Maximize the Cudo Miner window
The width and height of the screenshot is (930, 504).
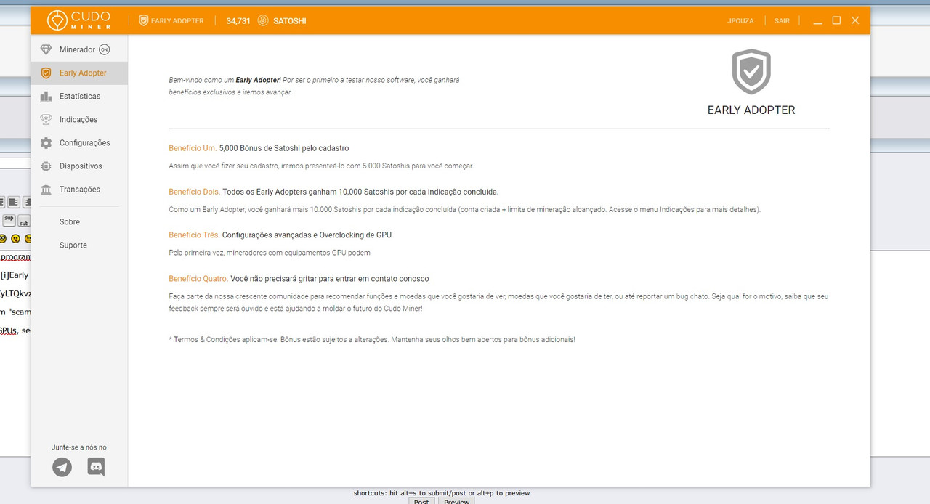(836, 20)
